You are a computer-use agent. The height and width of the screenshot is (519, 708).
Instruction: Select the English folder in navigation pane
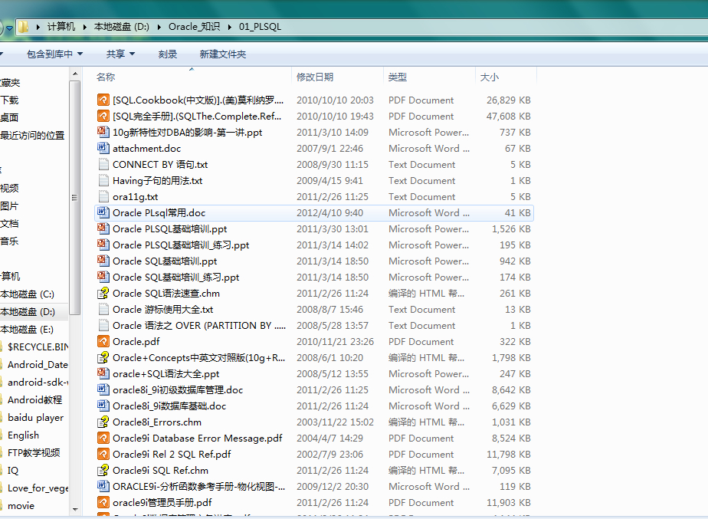(x=23, y=435)
